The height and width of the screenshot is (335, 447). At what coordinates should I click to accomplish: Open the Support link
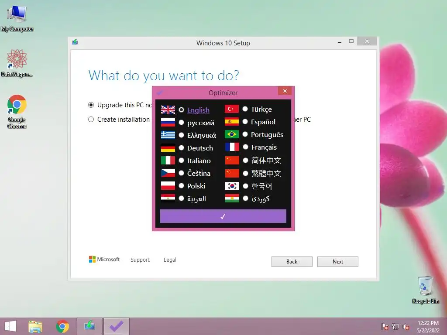coord(140,260)
